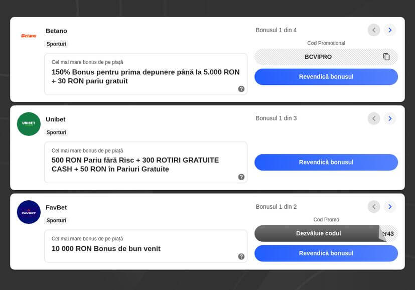
Task: Click the 10 000 RON Bonus offer text
Action: point(106,248)
